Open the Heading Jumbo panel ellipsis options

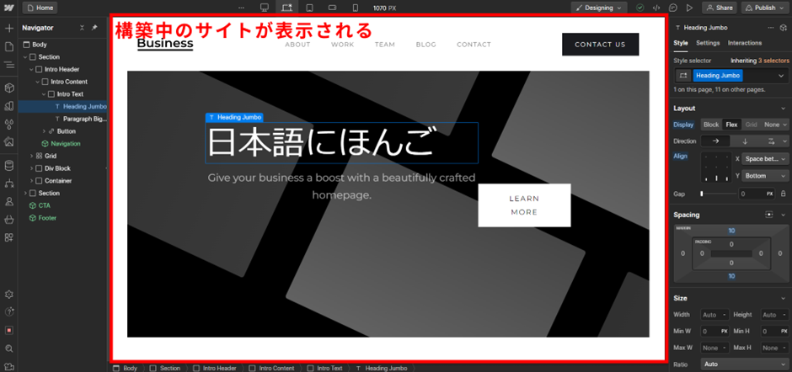[x=770, y=28]
